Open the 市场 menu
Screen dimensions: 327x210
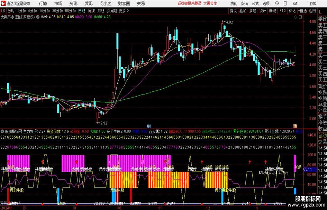(x=58, y=3)
